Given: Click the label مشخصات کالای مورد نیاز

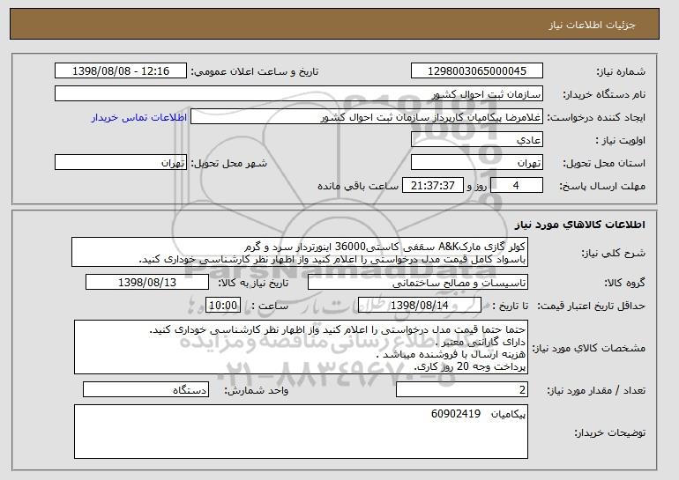Looking at the screenshot, I should (x=588, y=348).
